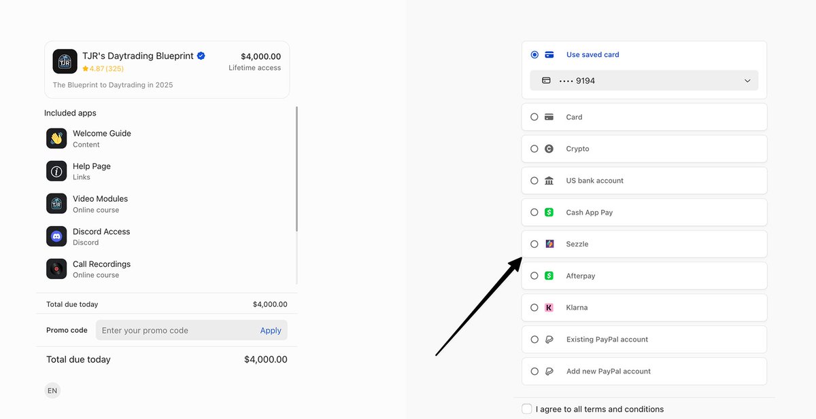Viewport: 816px width, 419px height.
Task: Click the green Cash App Pay icon
Action: point(549,213)
